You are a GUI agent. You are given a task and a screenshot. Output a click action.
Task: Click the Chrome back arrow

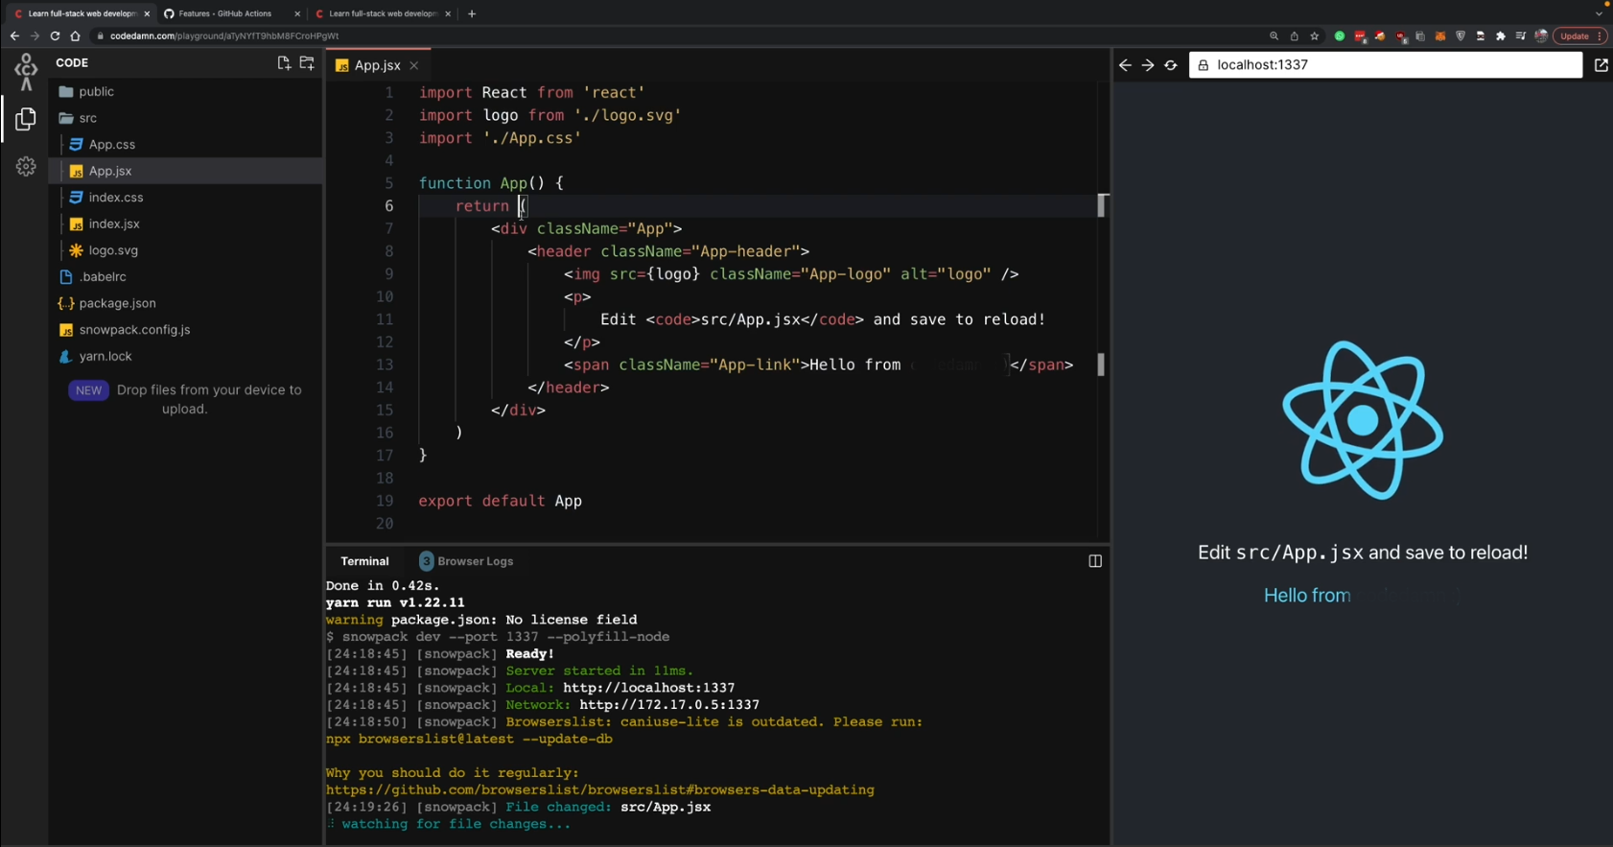point(14,36)
